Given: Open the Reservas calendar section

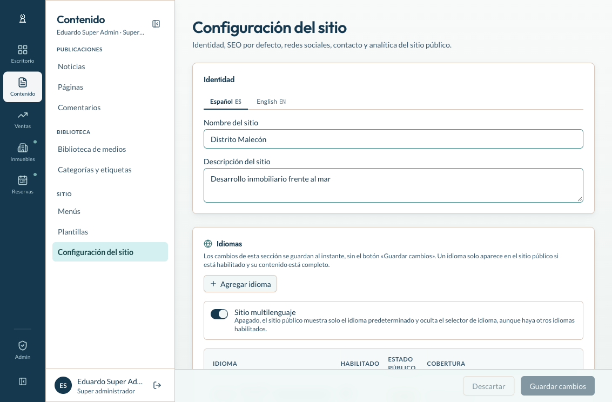Looking at the screenshot, I should [23, 185].
